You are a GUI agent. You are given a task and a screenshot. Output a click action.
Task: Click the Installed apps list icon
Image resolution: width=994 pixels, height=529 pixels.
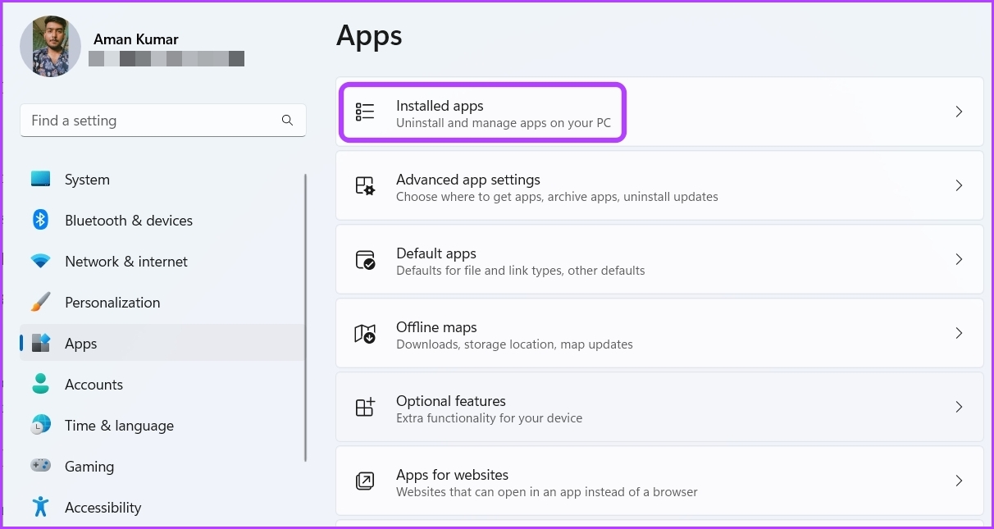[x=365, y=112]
